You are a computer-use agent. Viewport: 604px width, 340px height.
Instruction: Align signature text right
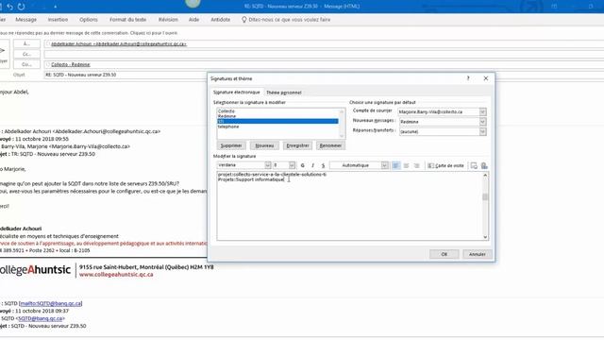click(x=416, y=165)
